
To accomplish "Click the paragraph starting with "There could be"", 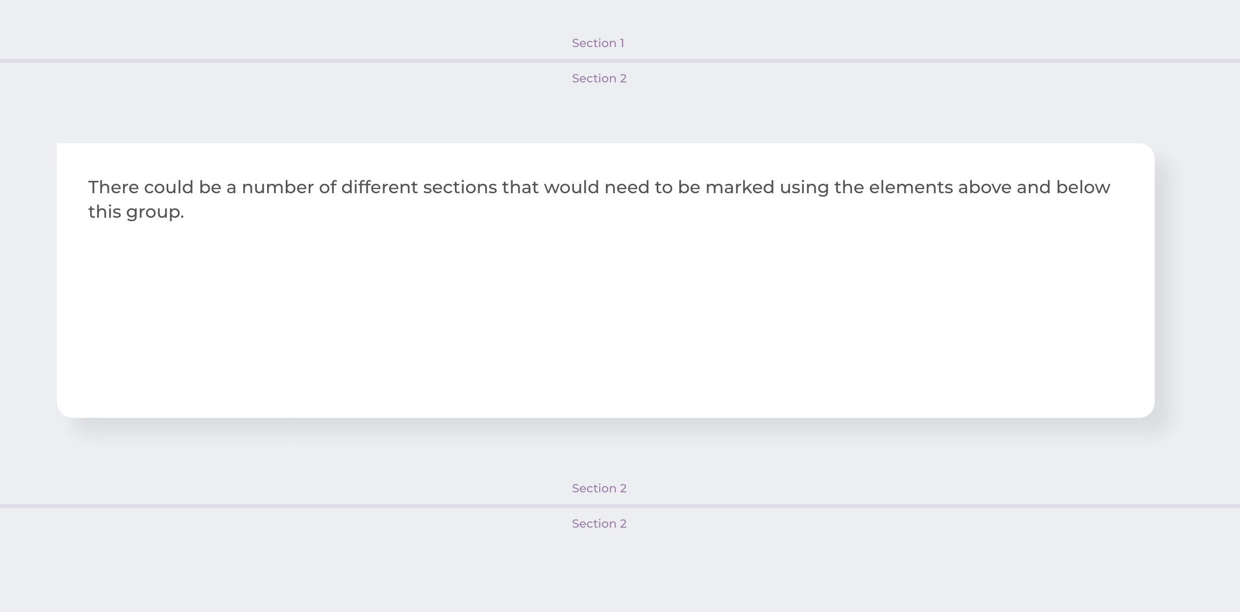I will click(x=599, y=200).
